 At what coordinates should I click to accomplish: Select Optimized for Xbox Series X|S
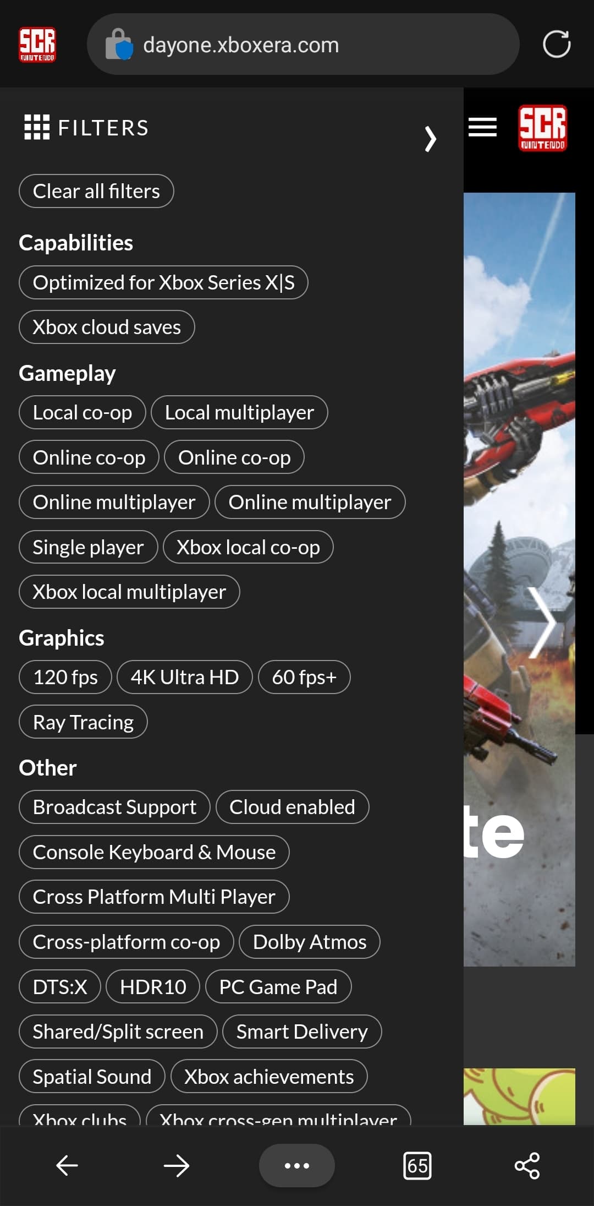pyautogui.click(x=163, y=282)
